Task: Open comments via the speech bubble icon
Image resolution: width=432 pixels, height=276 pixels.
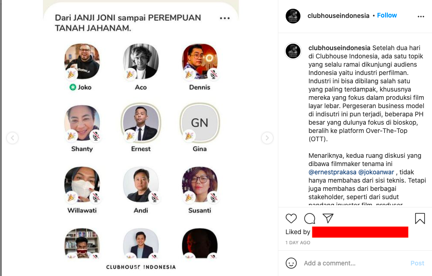Action: 310,218
